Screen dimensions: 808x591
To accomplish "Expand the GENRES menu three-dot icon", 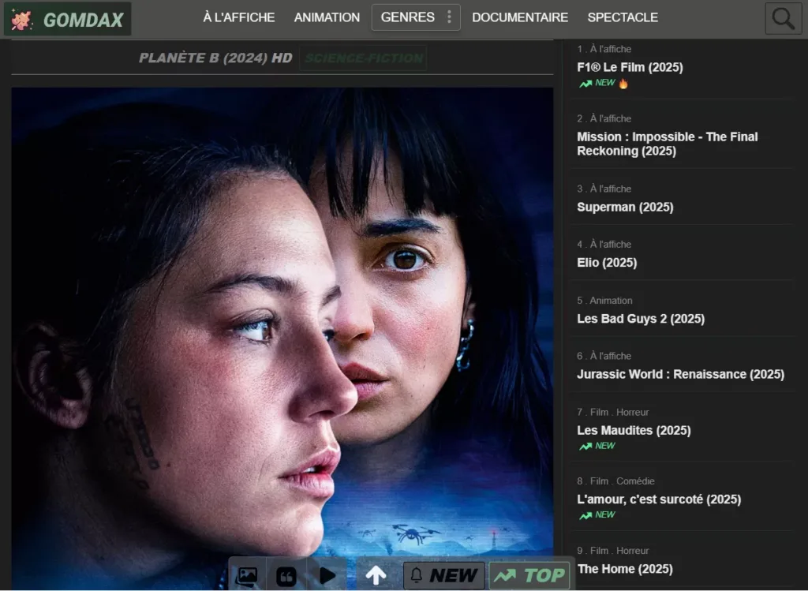I will [x=449, y=17].
